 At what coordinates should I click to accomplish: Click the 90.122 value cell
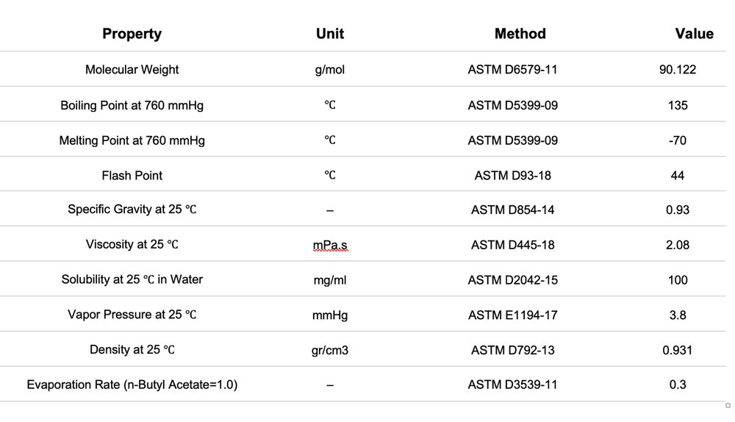point(678,70)
